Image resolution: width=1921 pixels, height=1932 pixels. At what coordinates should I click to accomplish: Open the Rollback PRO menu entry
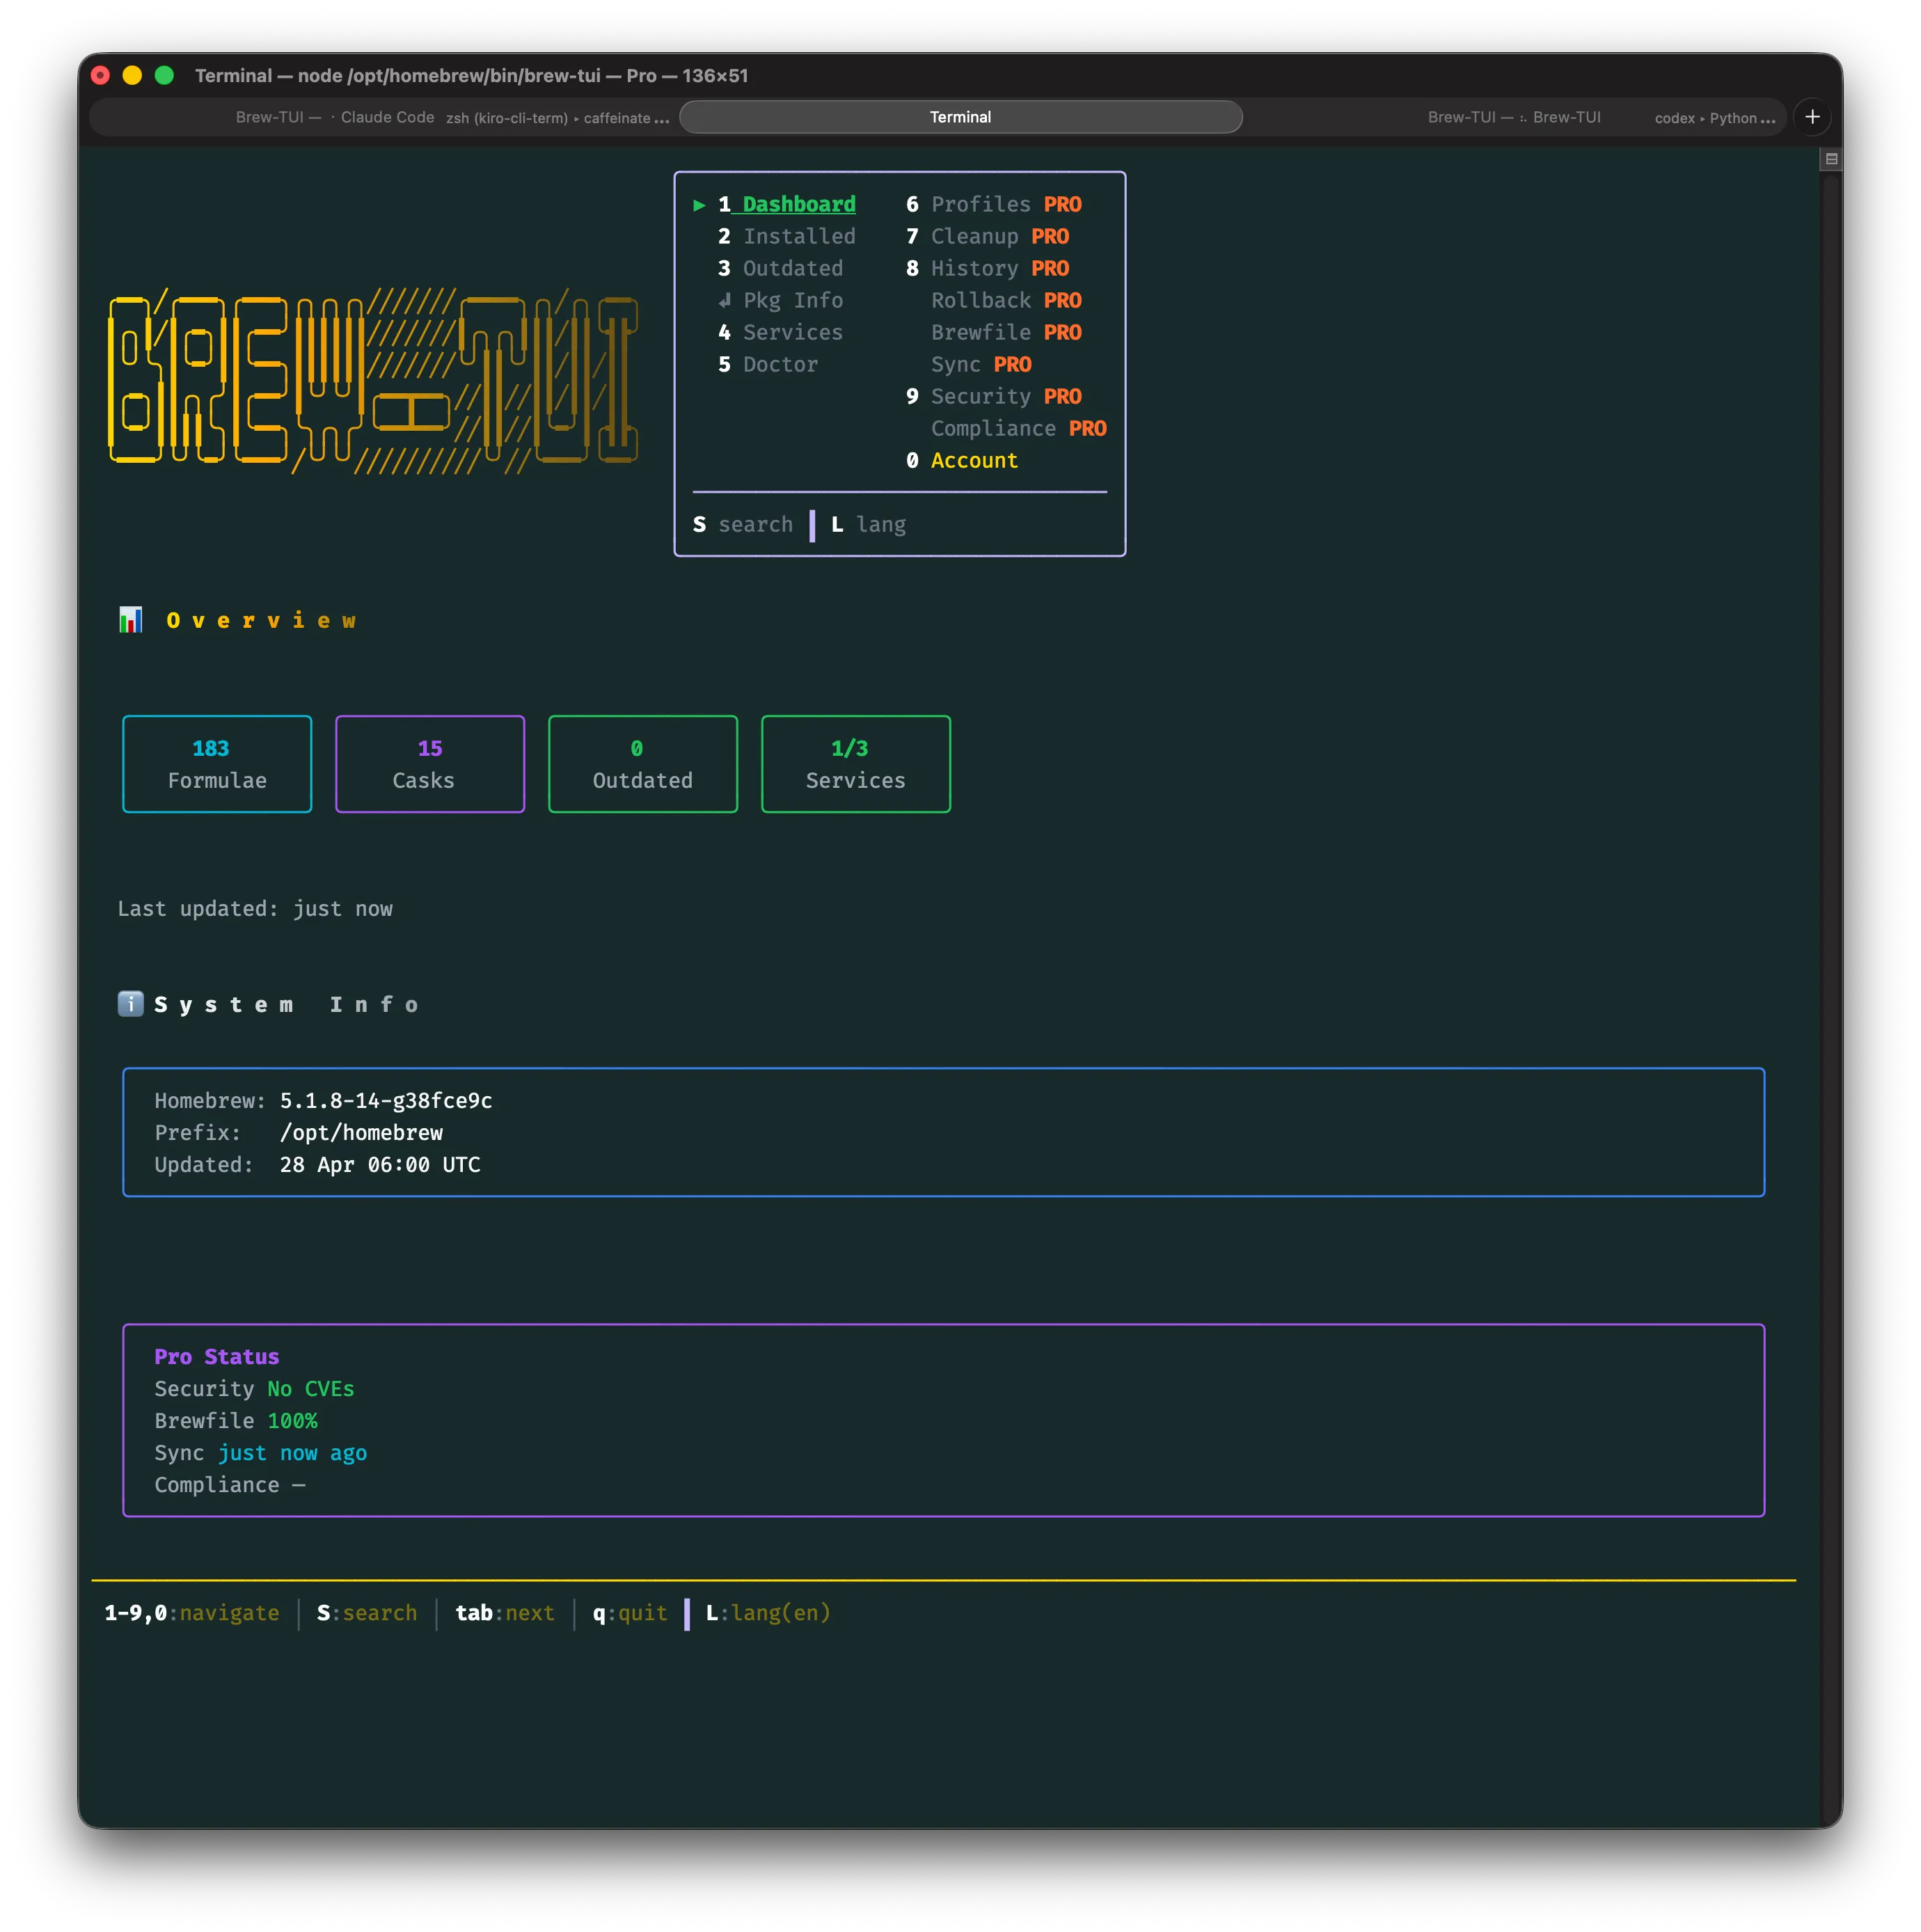point(1006,300)
